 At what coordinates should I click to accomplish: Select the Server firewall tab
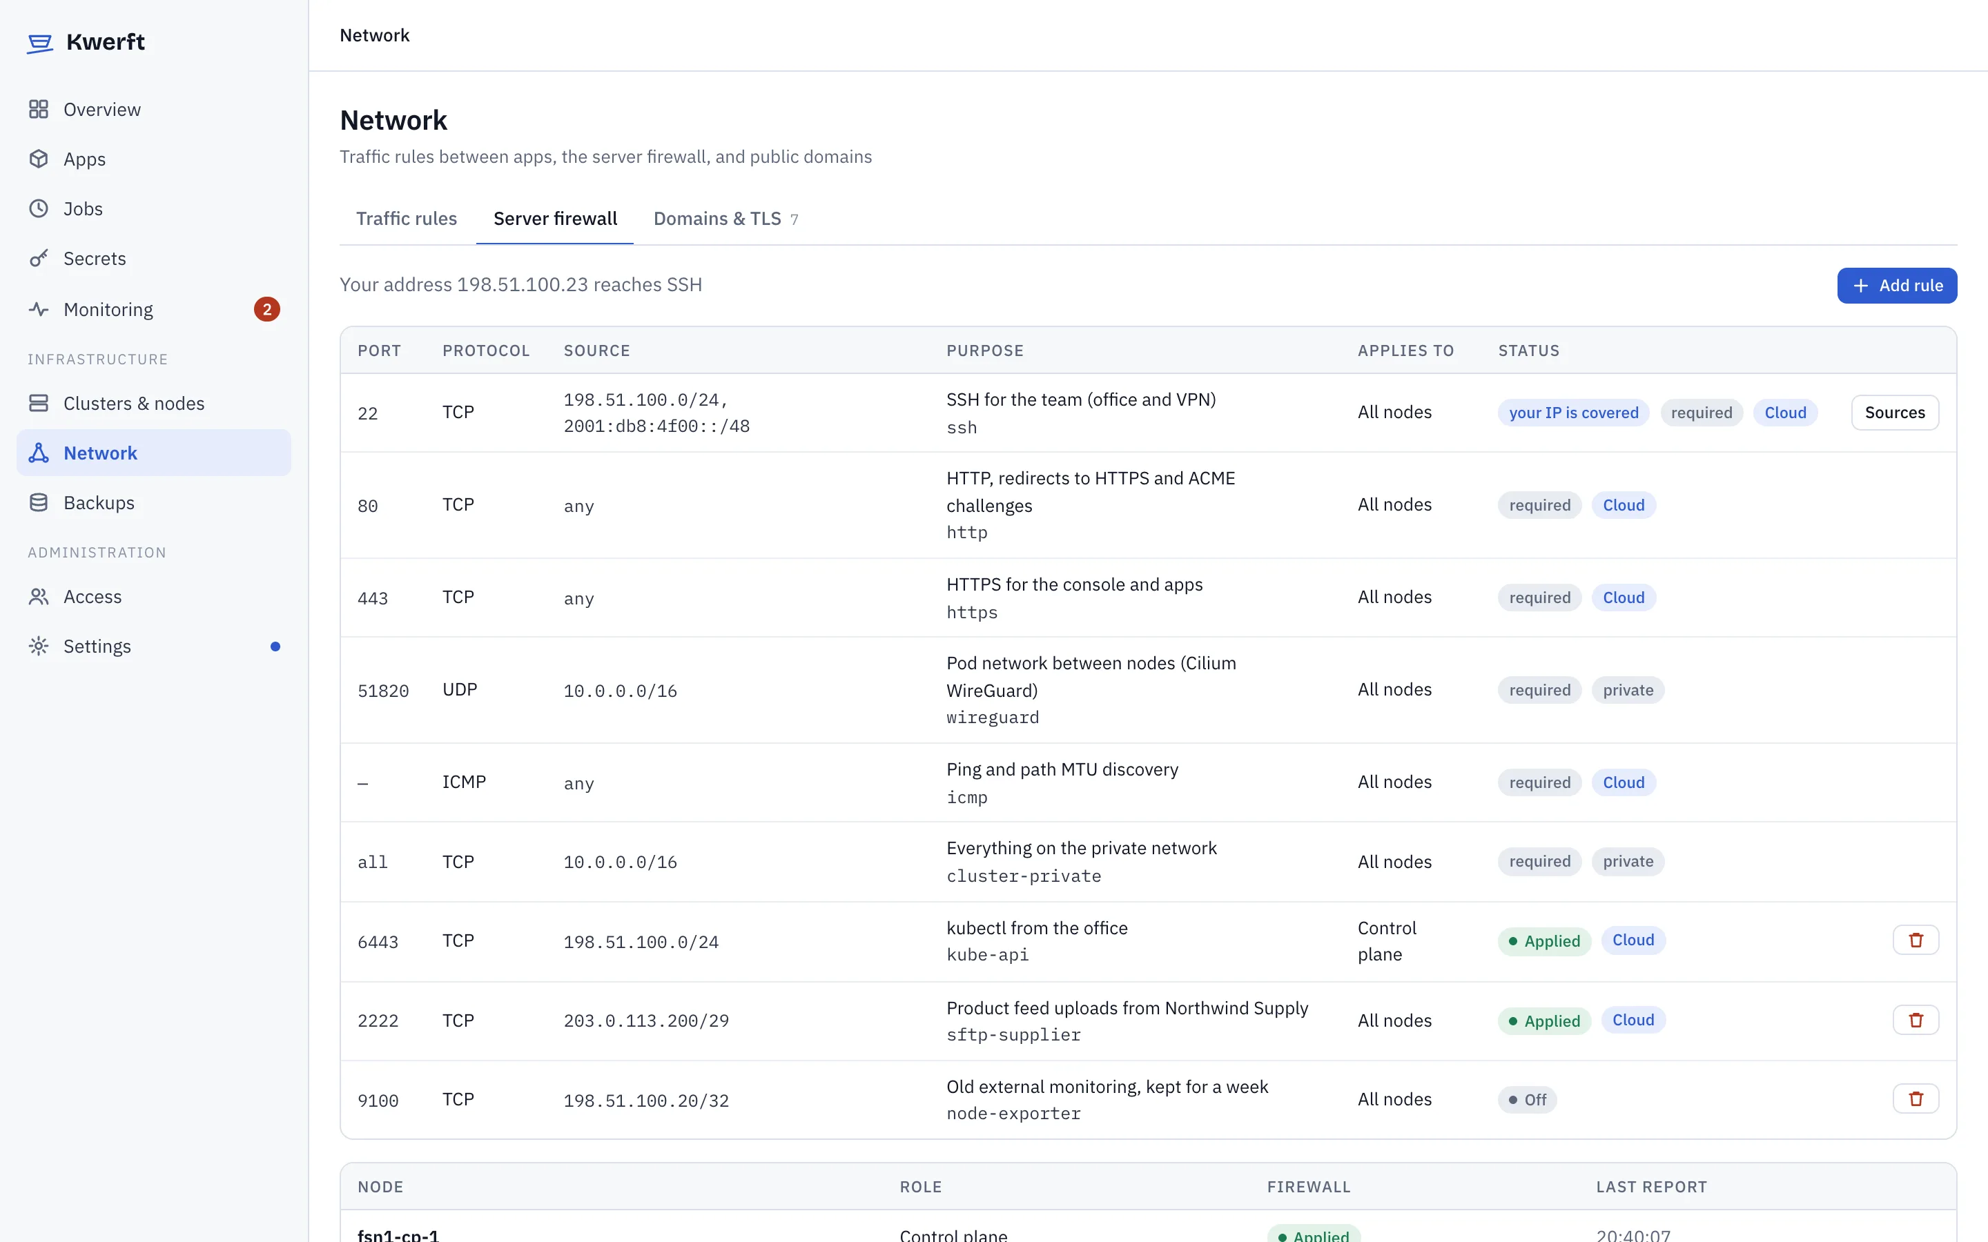[555, 219]
